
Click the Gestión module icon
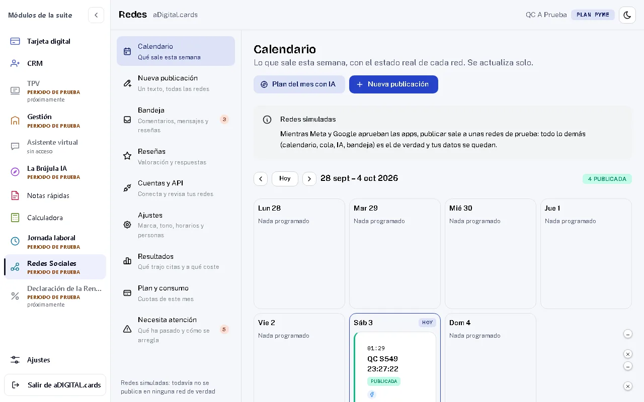(x=15, y=120)
